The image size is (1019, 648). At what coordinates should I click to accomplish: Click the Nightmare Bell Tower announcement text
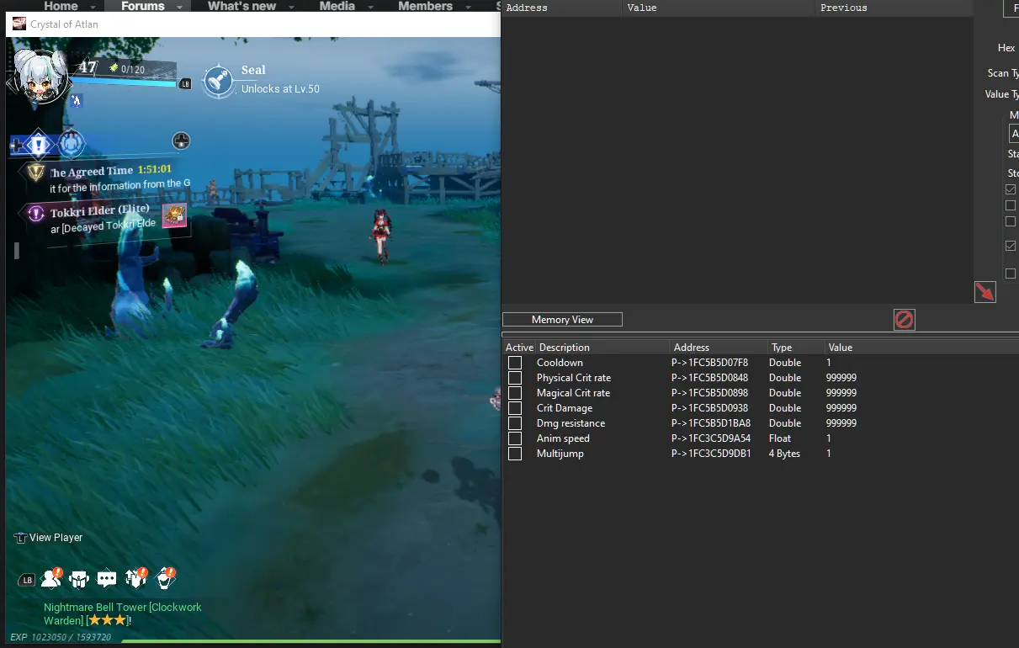[x=123, y=613]
